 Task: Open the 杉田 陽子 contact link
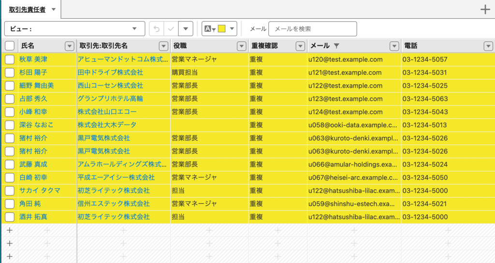tap(33, 72)
